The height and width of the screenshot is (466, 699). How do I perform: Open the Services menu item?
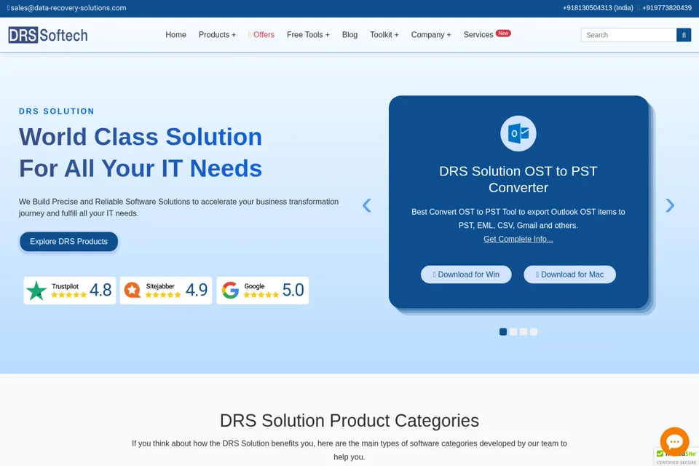click(x=478, y=35)
